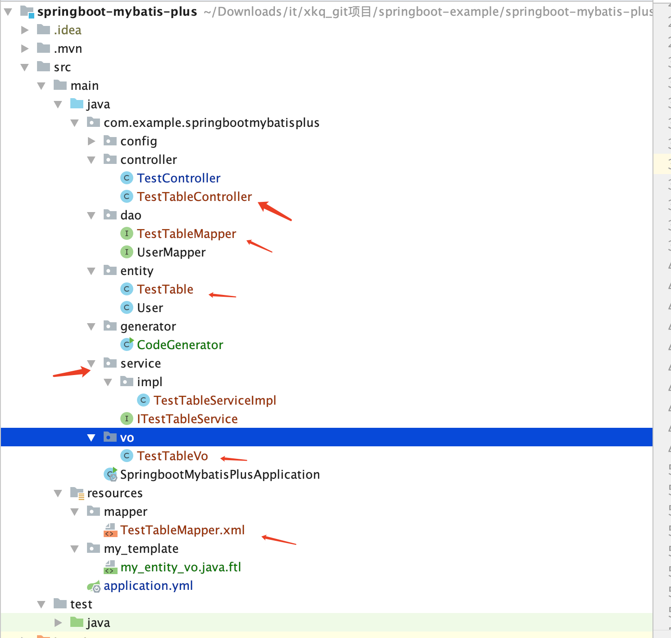The image size is (671, 638).
Task: Select TestTableMapper interface in dao
Action: click(186, 234)
